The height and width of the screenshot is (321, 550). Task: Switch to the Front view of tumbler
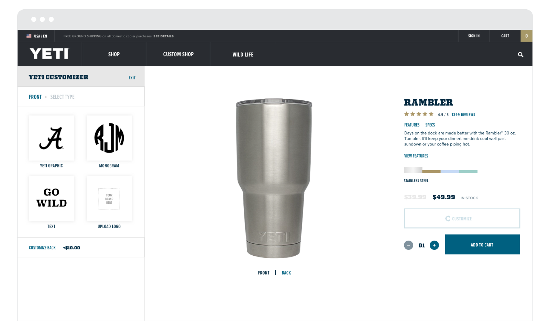(264, 273)
